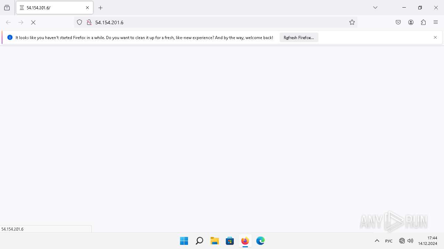The height and width of the screenshot is (249, 444).
Task: Open Save to Pocket icon
Action: [x=398, y=22]
